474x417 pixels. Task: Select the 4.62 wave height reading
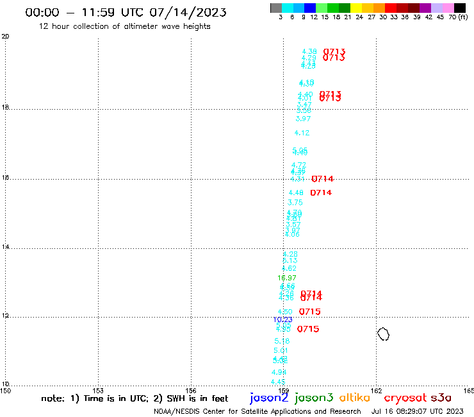289,268
